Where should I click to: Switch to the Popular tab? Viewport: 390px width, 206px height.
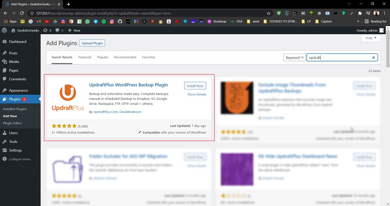click(103, 57)
